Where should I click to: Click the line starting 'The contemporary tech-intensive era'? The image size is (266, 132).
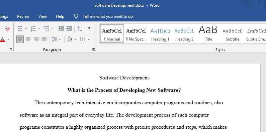(128, 103)
